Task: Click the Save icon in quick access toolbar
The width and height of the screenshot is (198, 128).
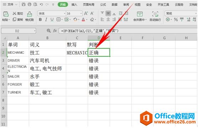Action: pos(24,5)
